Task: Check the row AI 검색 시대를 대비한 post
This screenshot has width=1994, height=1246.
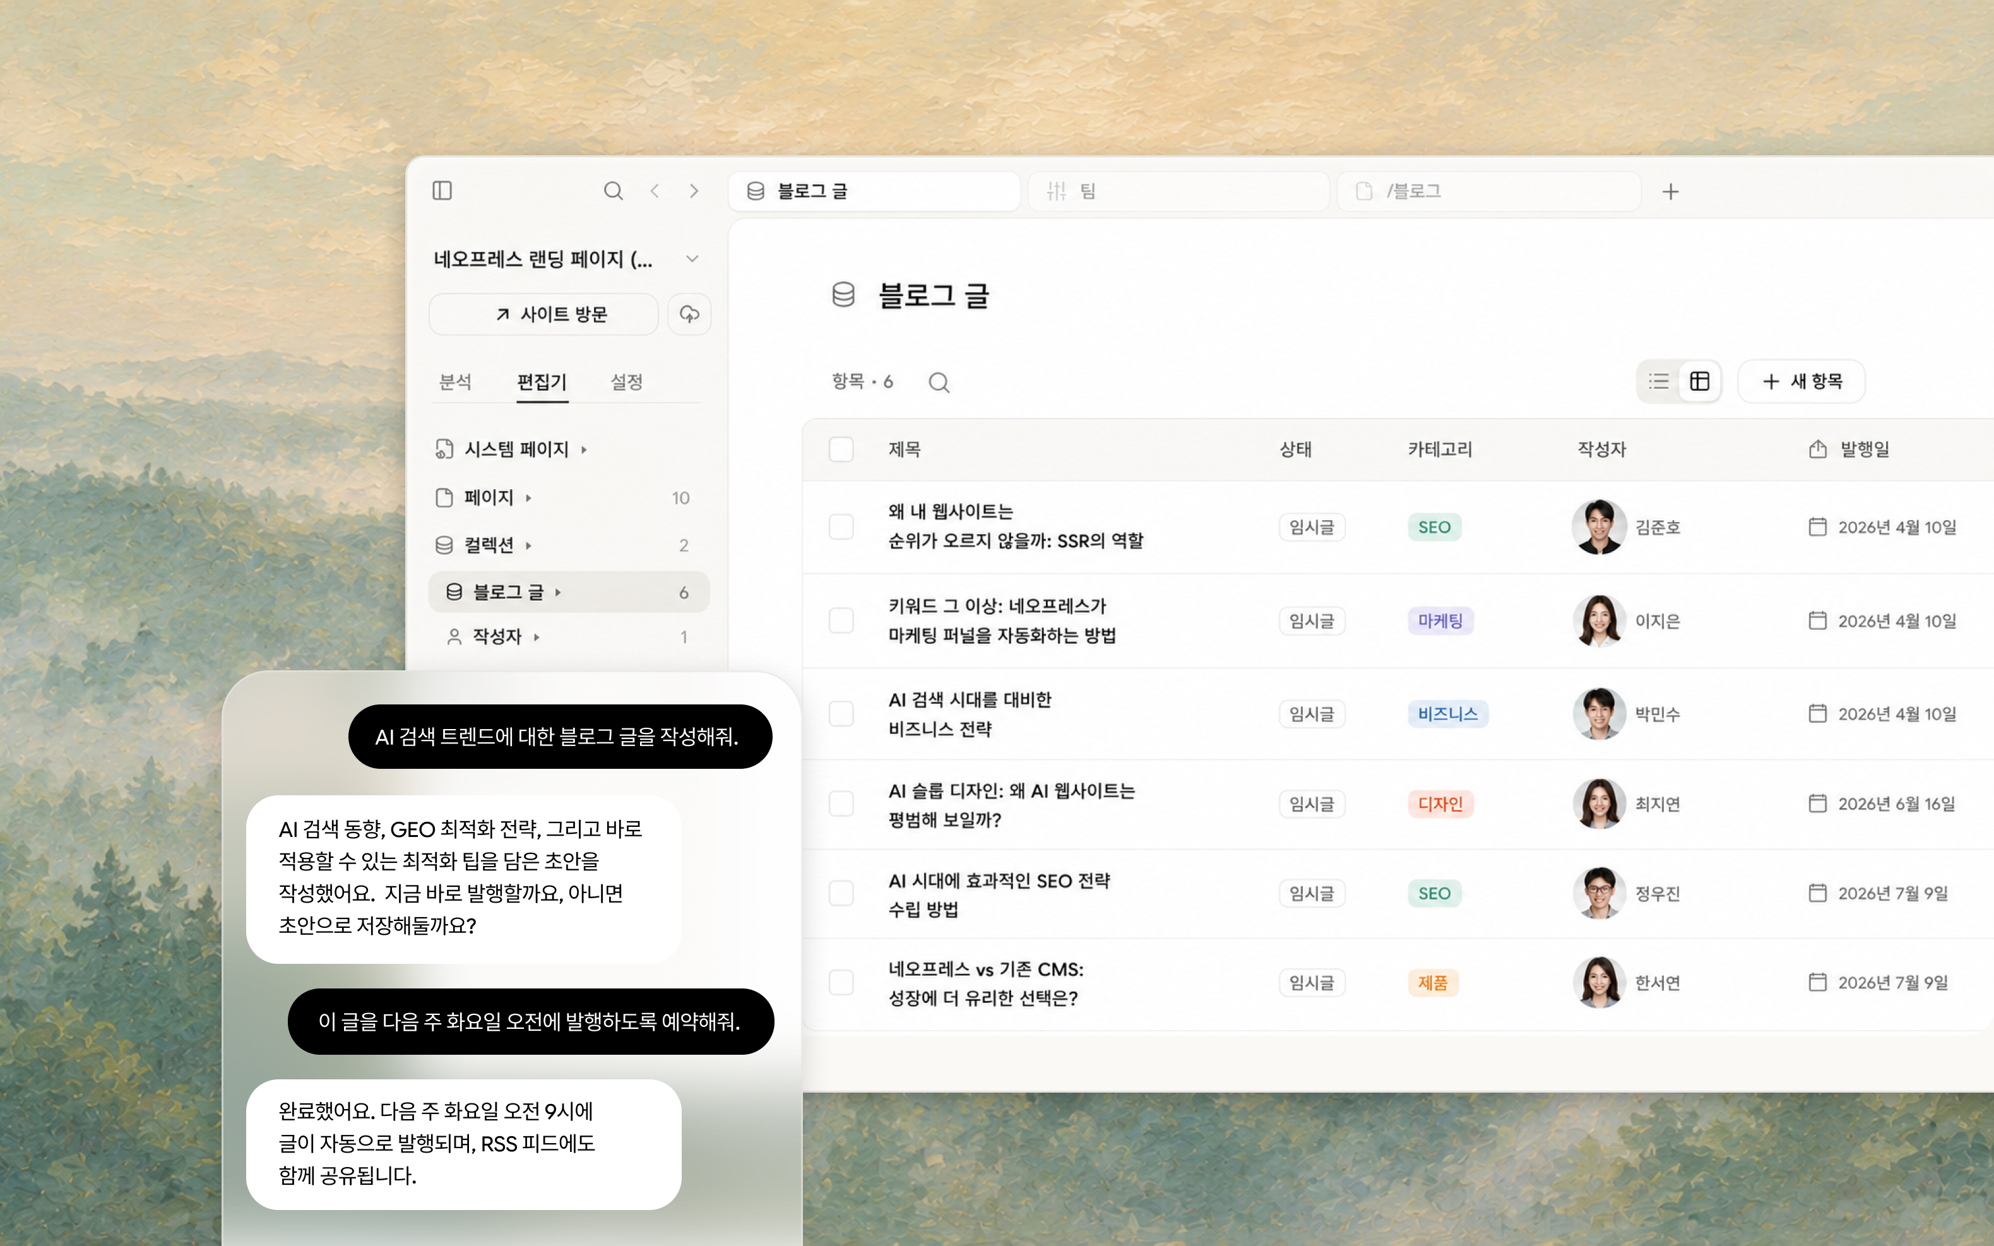Action: click(x=840, y=714)
